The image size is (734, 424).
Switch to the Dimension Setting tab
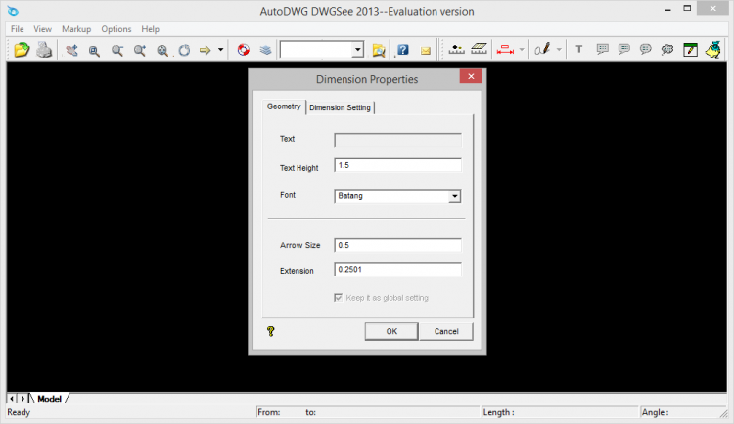pos(340,107)
